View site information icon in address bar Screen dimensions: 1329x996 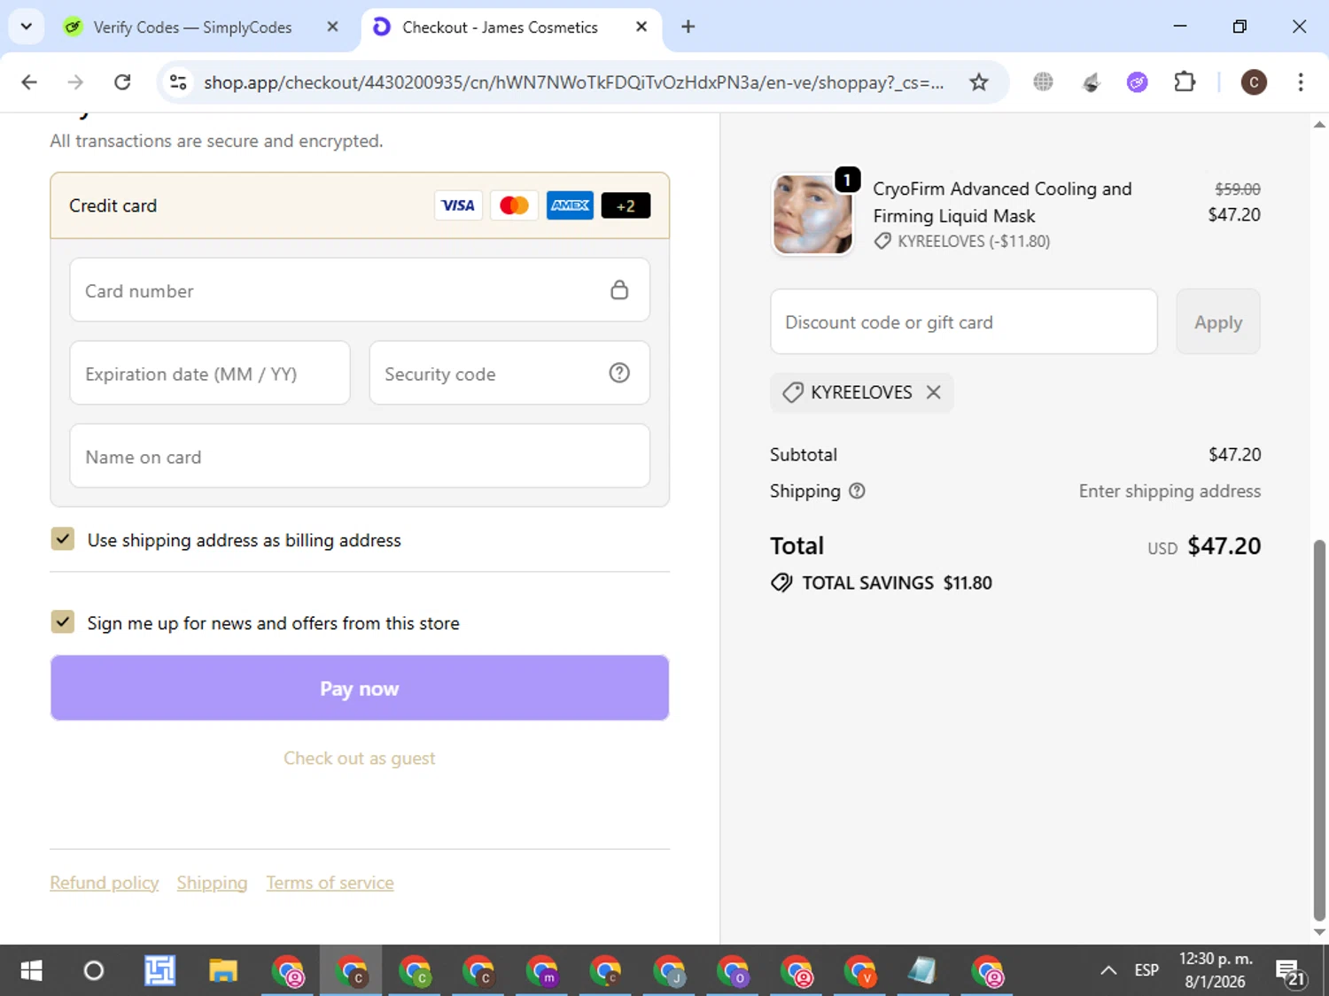point(178,82)
